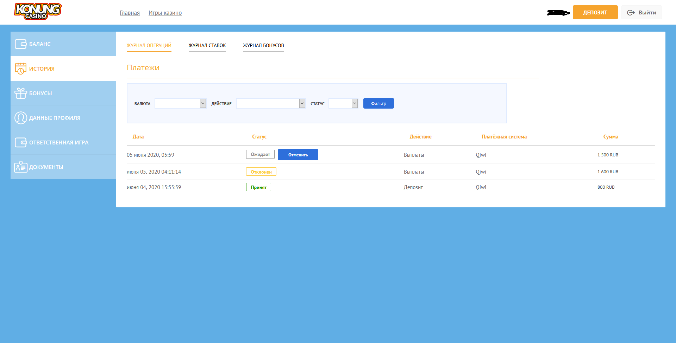Open the Баланс sidebar section
Viewport: 676px width, 343px height.
pyautogui.click(x=63, y=44)
